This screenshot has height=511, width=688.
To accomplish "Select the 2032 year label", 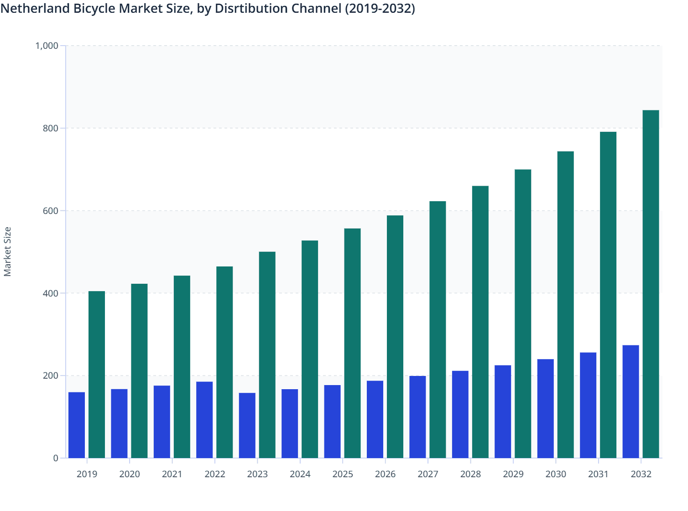I will (x=641, y=474).
